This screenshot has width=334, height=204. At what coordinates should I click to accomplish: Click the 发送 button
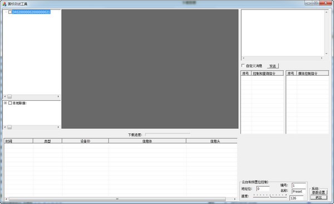[273, 66]
